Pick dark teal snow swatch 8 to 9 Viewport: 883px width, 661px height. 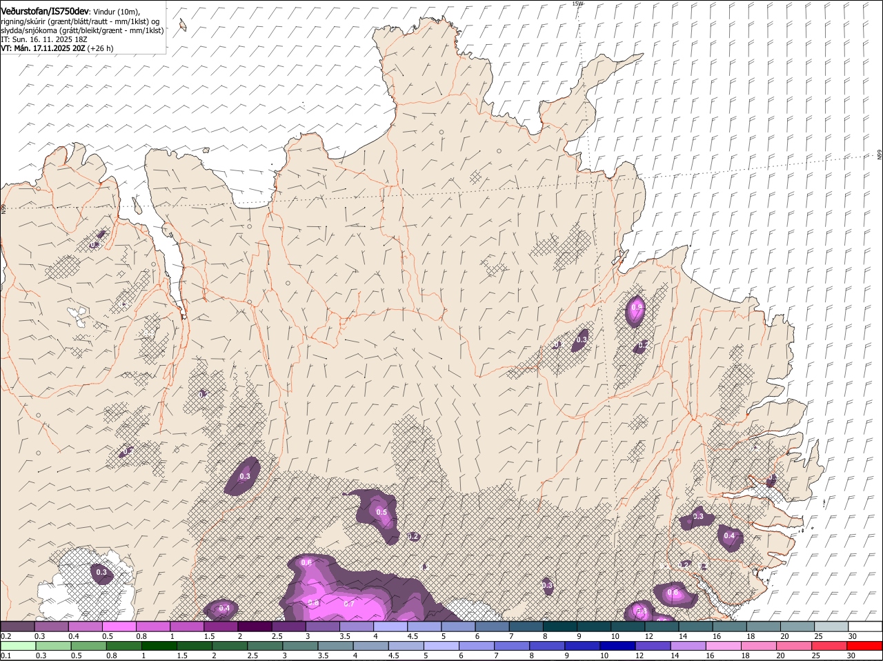tap(559, 627)
